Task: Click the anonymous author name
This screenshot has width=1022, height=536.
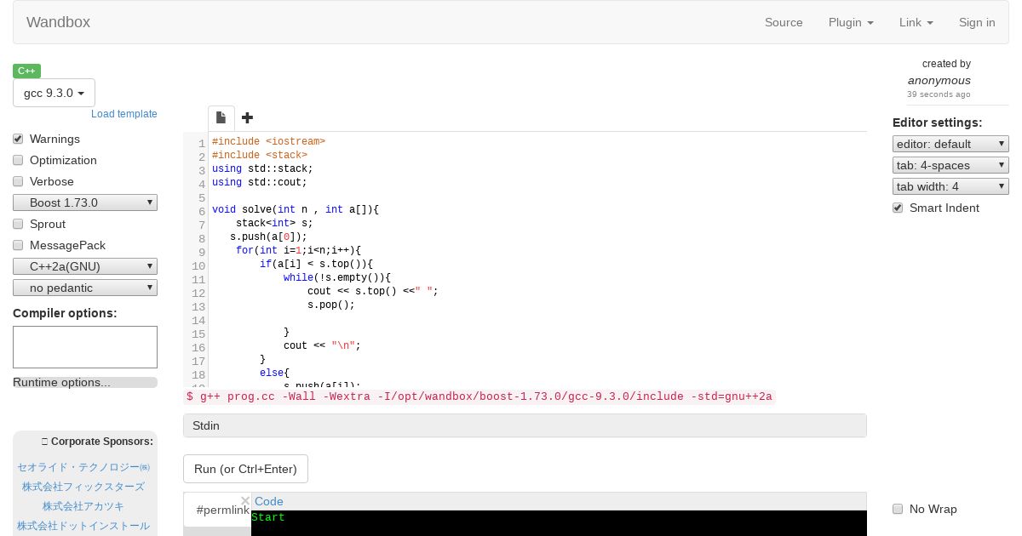Action: click(x=939, y=80)
